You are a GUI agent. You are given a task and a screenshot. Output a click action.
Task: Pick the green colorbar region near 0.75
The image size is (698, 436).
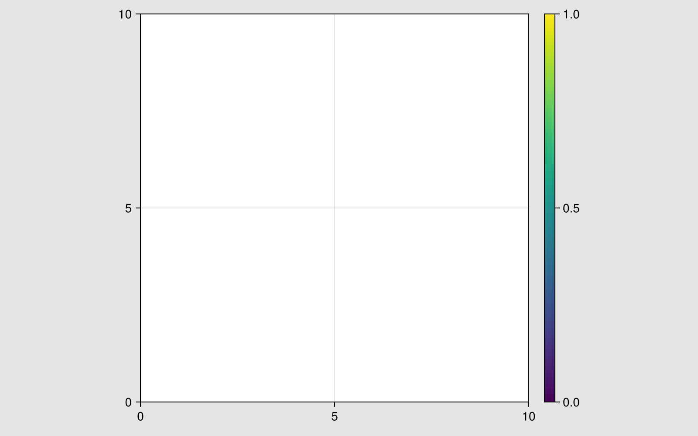[x=550, y=111]
